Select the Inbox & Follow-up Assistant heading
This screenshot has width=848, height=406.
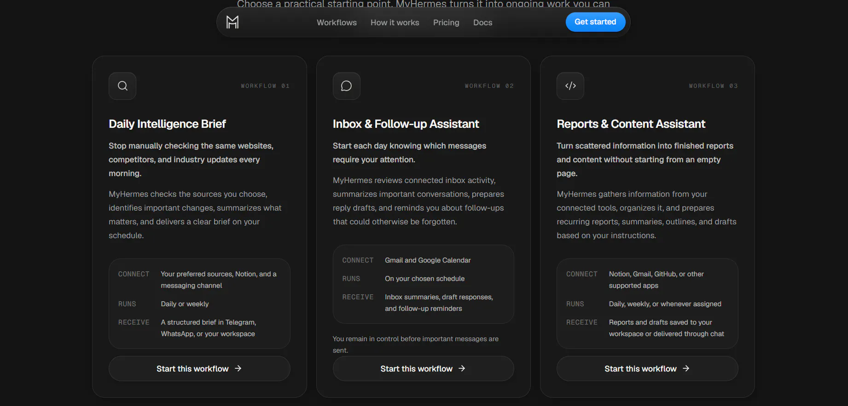click(x=406, y=124)
